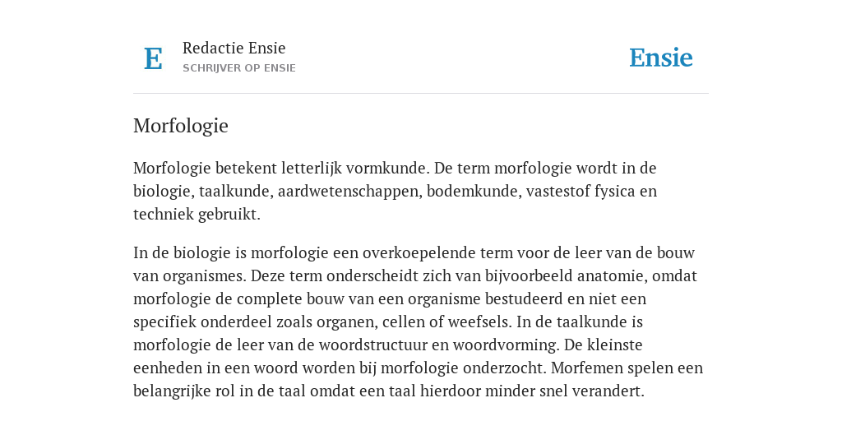Open the Redactie Ensie author name

tap(234, 48)
